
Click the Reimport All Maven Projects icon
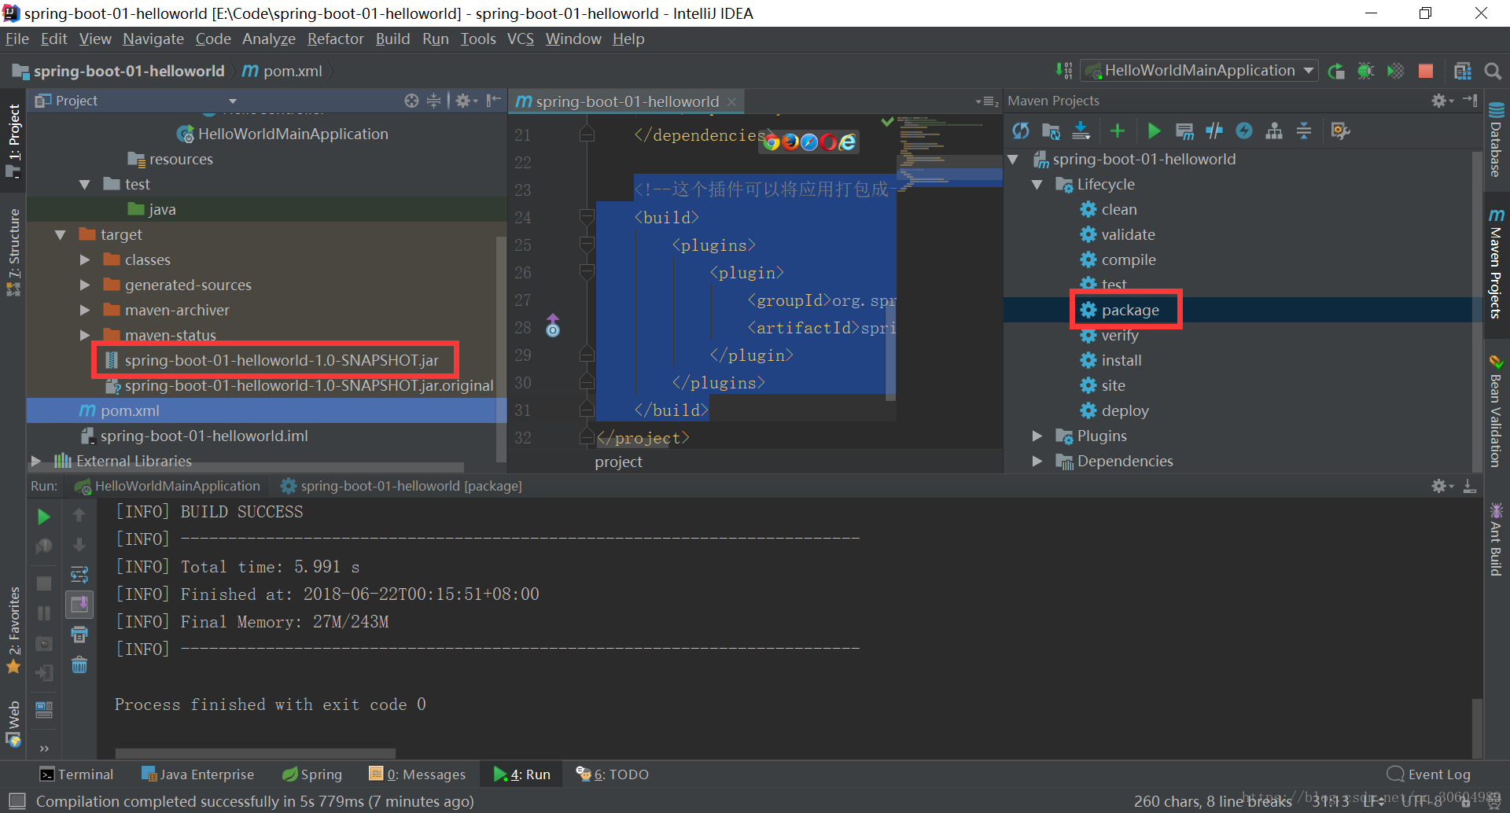(1021, 131)
